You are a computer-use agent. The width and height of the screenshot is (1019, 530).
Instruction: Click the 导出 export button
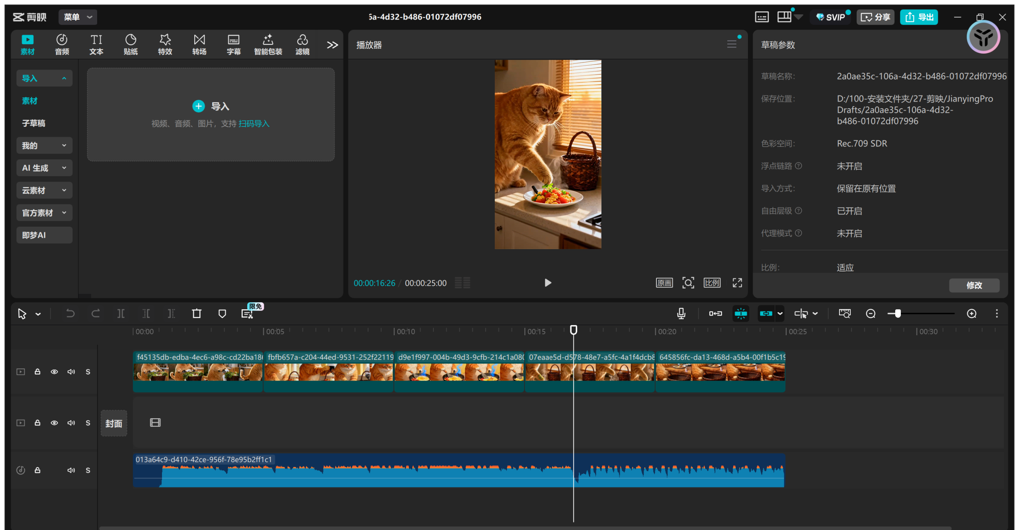pos(919,17)
